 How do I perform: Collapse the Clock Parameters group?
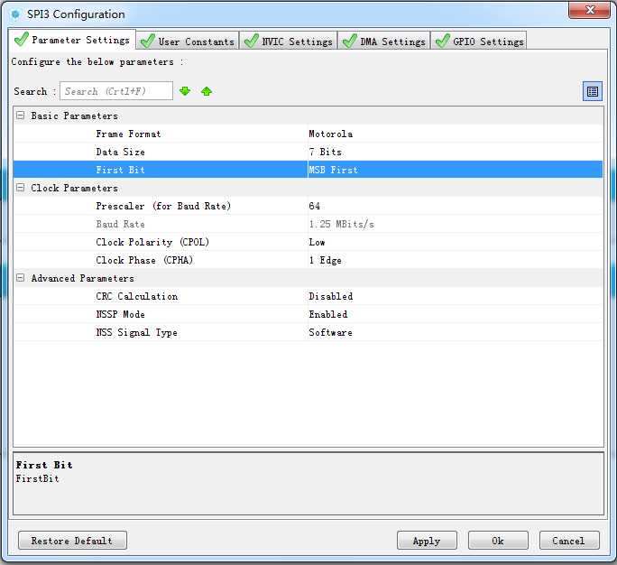20,188
